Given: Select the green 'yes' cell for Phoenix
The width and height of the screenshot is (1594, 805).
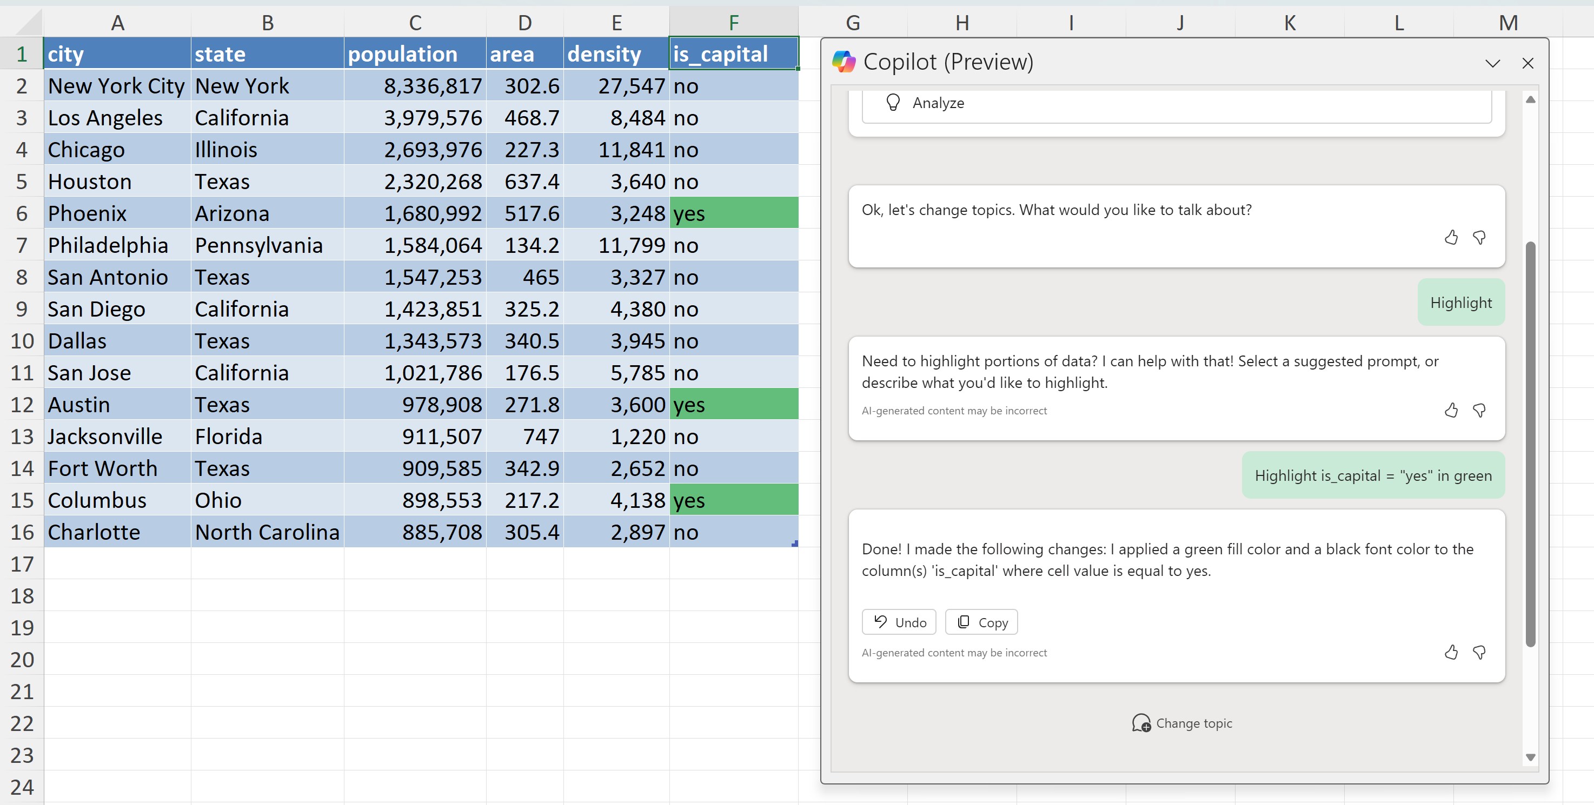Looking at the screenshot, I should click(x=733, y=213).
